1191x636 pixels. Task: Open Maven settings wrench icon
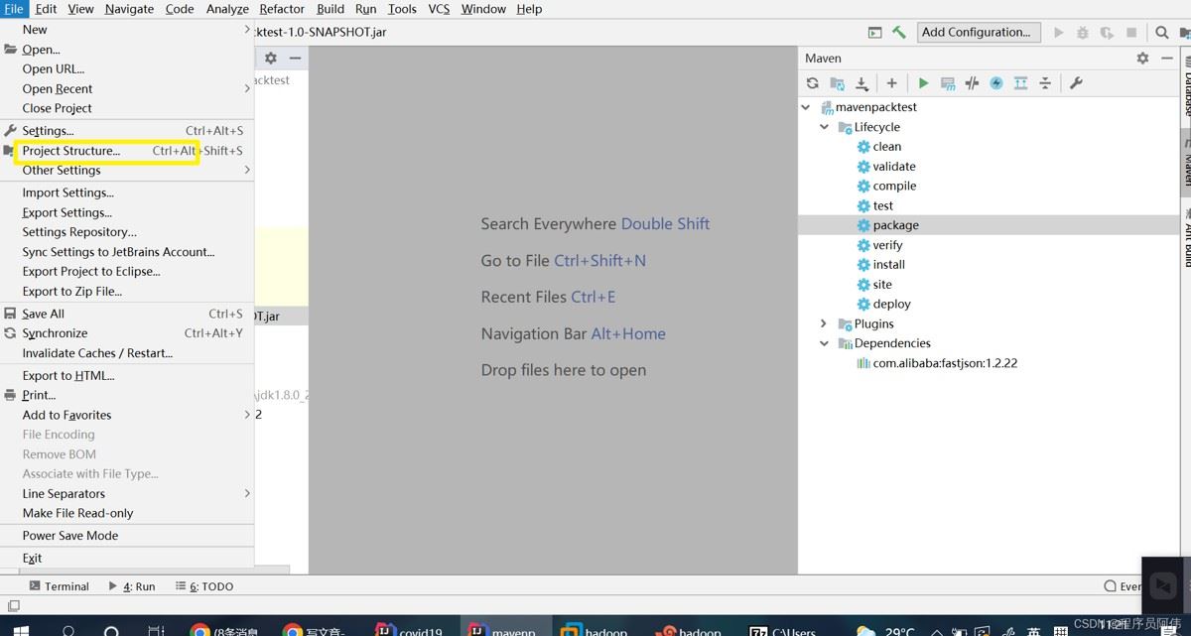coord(1076,83)
